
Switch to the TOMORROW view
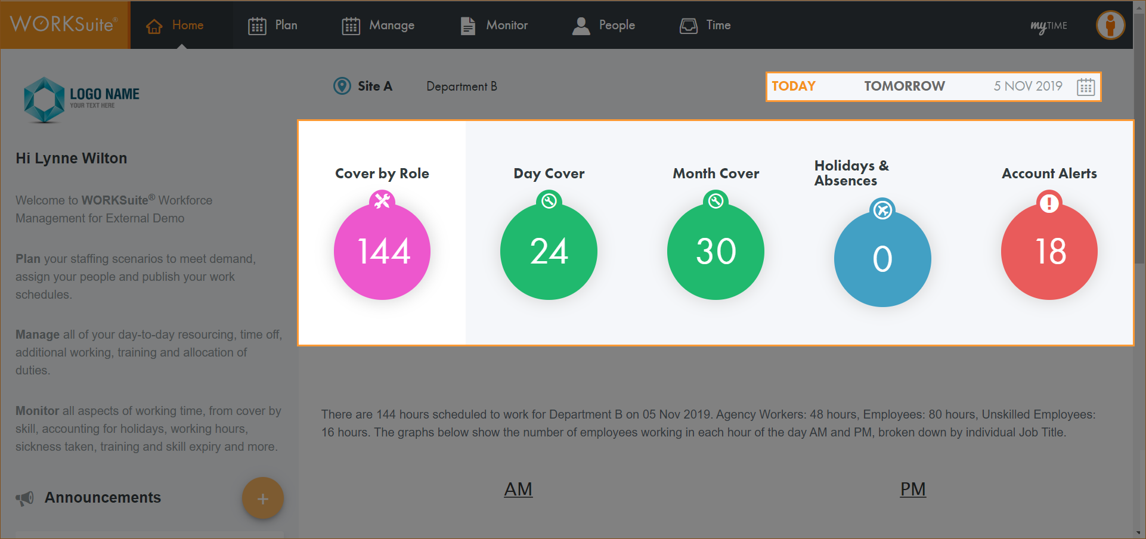pos(904,86)
